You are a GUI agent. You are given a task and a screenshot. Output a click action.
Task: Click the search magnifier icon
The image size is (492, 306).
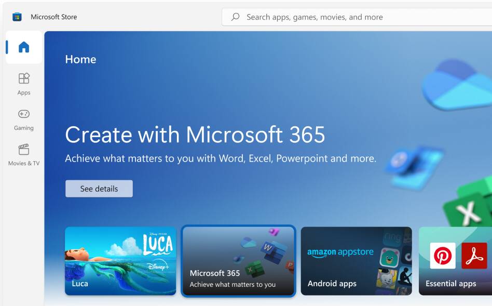pyautogui.click(x=235, y=17)
